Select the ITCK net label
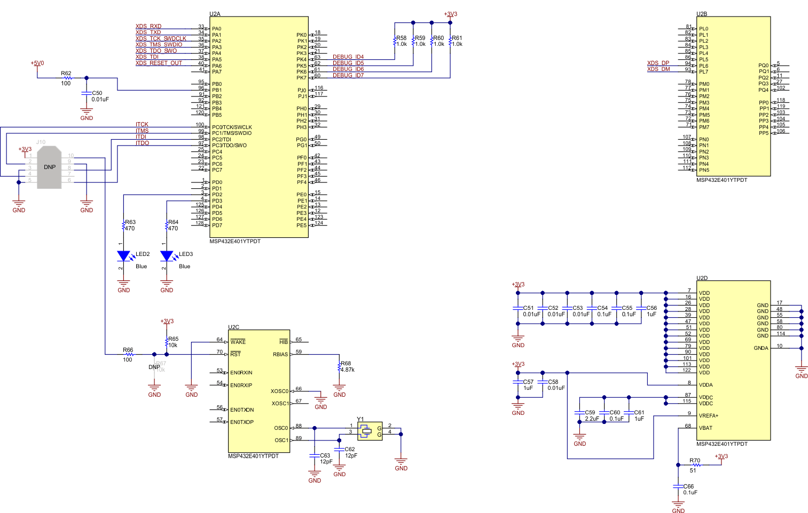 click(x=142, y=125)
